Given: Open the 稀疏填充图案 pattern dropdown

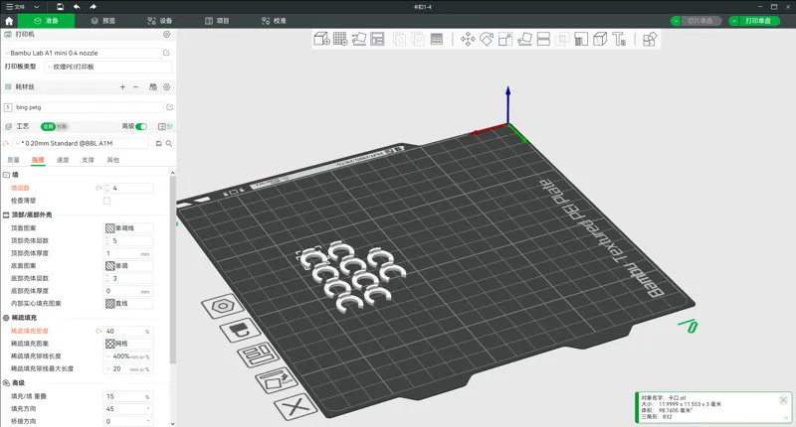Looking at the screenshot, I should coord(128,344).
